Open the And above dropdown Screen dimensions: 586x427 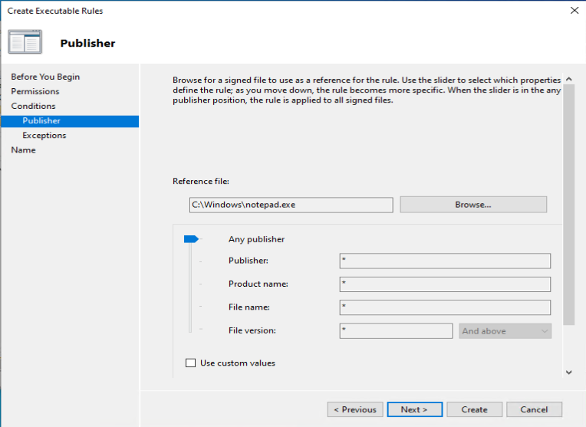pyautogui.click(x=505, y=331)
